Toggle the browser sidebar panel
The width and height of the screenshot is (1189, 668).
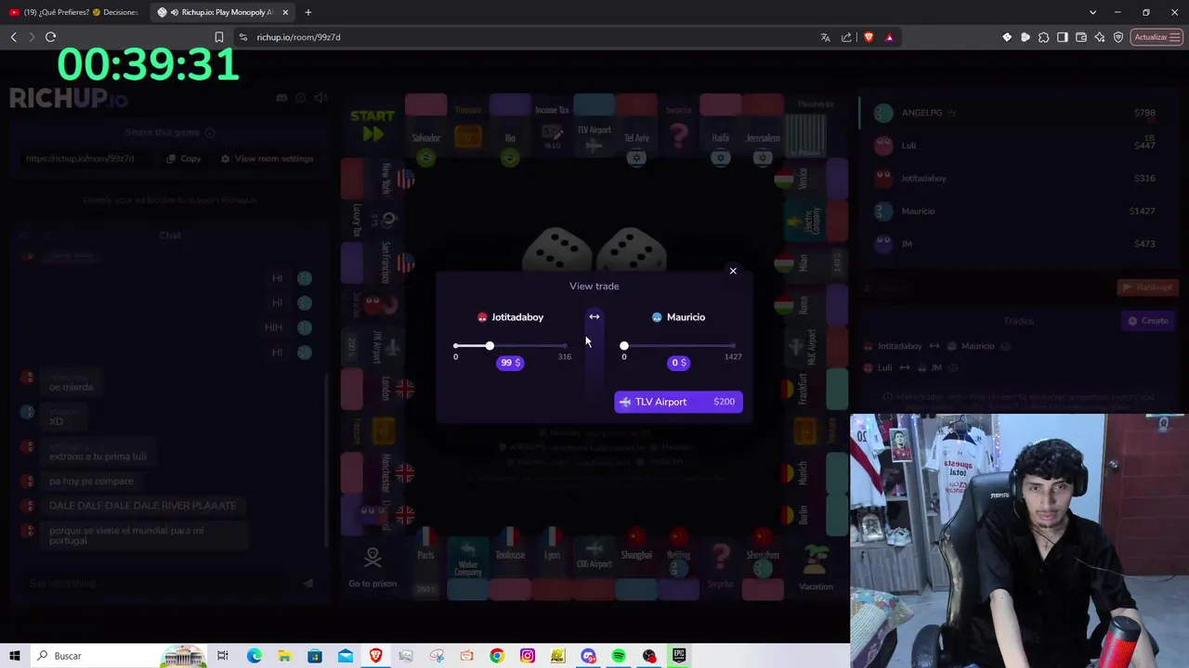point(1063,37)
